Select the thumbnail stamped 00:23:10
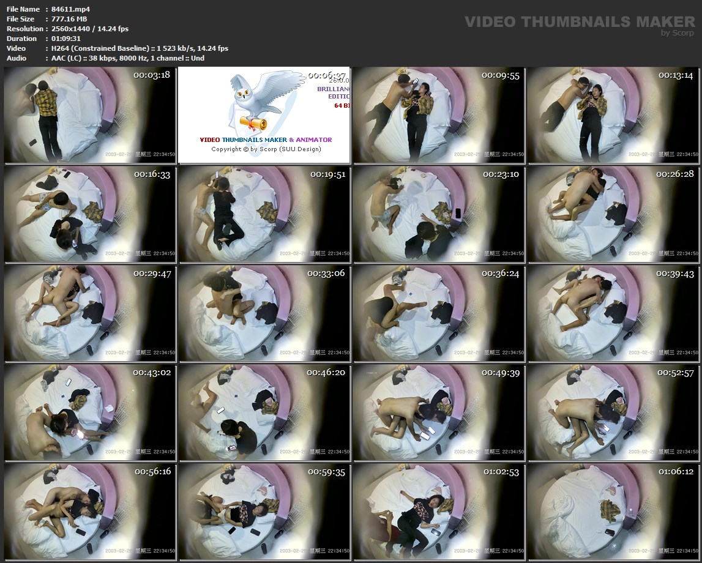The height and width of the screenshot is (563, 702). [439, 214]
